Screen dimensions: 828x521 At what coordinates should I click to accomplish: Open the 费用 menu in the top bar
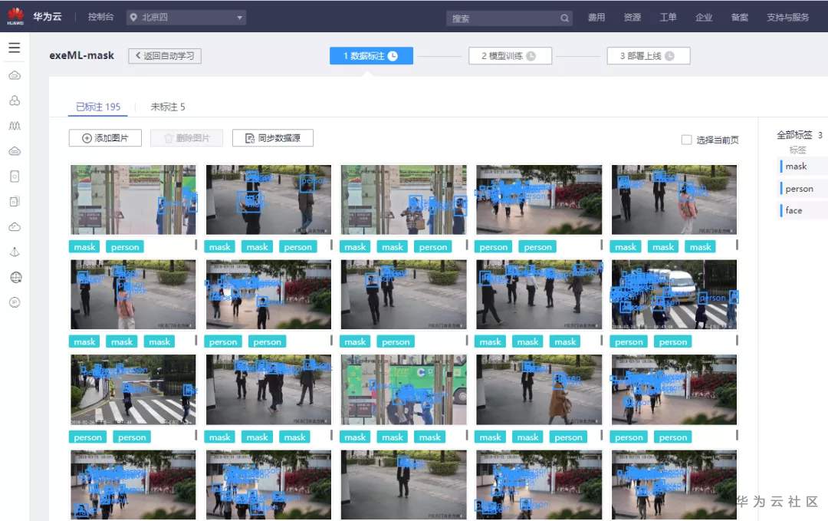(596, 18)
